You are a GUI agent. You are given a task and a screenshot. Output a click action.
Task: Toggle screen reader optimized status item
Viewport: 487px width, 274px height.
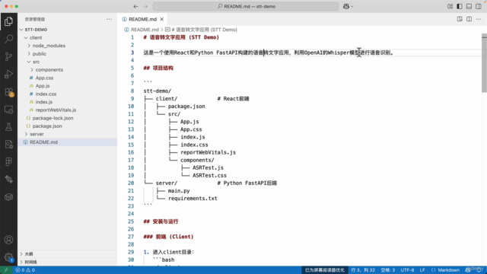tap(325, 270)
